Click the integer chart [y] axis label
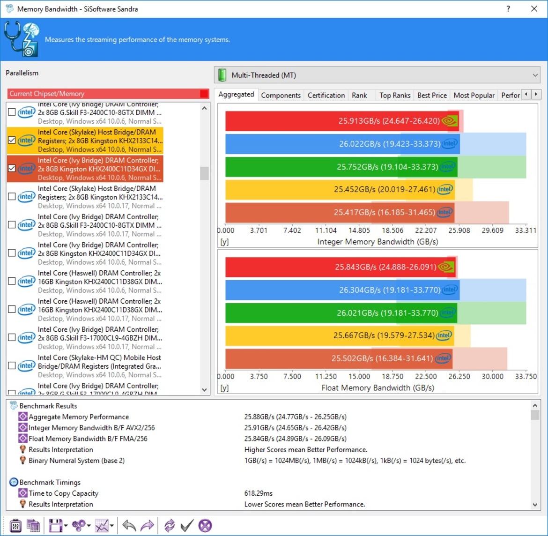 (x=224, y=242)
